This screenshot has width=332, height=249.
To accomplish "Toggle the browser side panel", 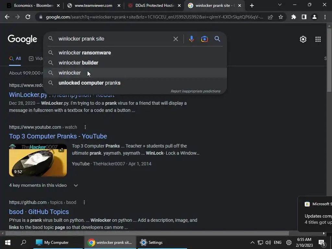I will coord(304,17).
